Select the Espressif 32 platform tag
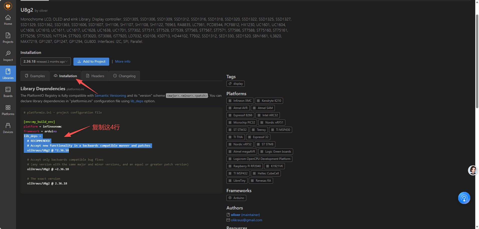This screenshot has height=229, width=479. [x=258, y=137]
